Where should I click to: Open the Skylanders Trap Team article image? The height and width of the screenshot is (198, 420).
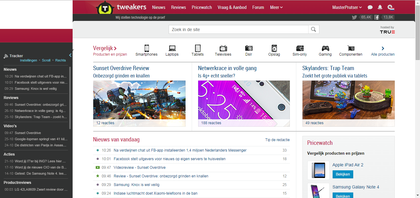pyautogui.click(x=349, y=104)
